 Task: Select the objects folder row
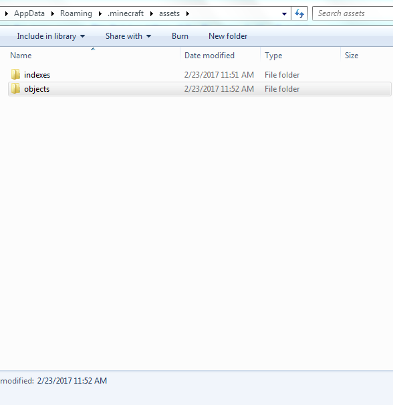[x=200, y=89]
